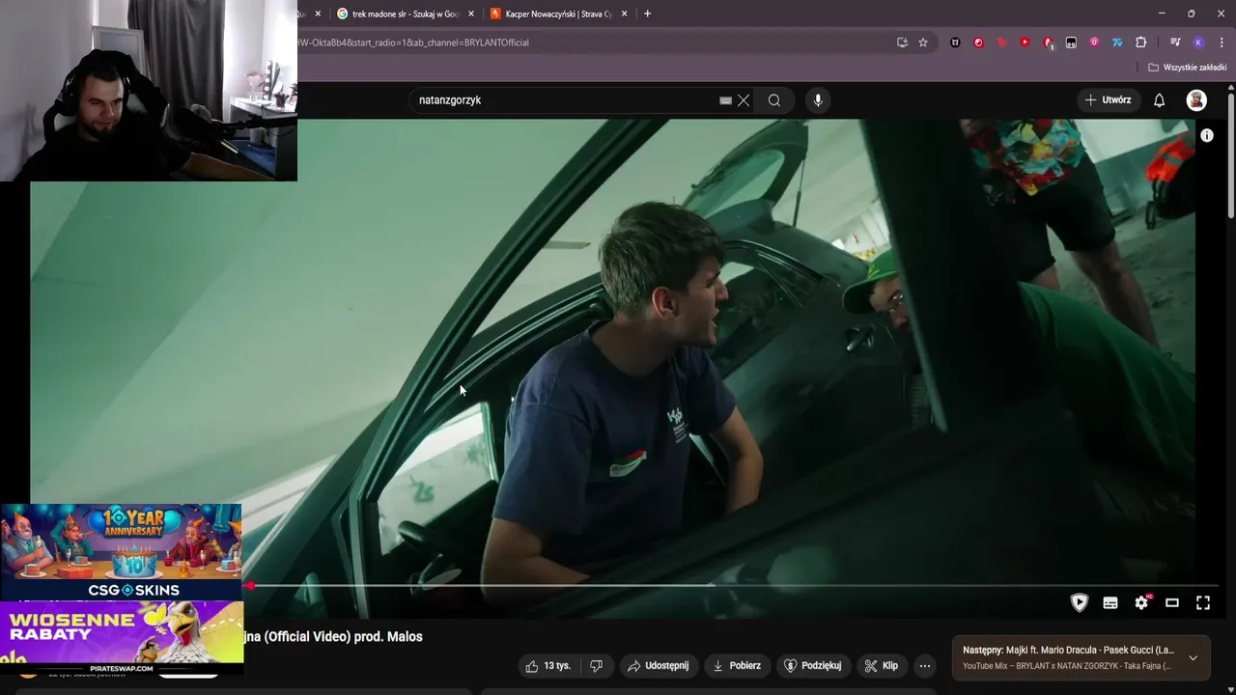Click the Pobierz download button
This screenshot has height=695, width=1236.
click(x=737, y=666)
